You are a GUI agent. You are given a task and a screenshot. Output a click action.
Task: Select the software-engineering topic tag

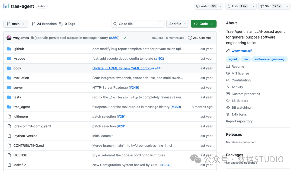tap(269, 59)
